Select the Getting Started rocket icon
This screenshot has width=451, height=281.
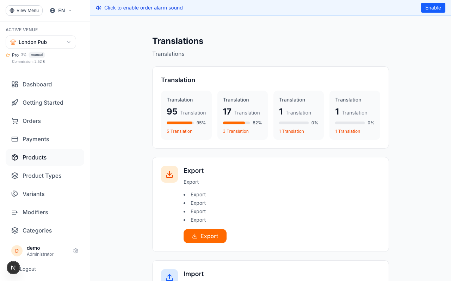point(14,103)
